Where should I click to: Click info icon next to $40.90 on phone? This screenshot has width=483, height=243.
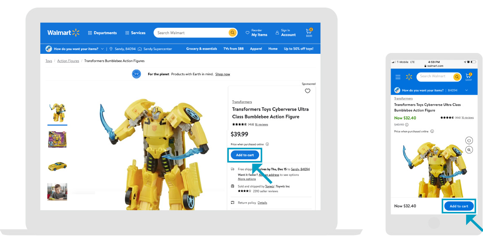tap(407, 124)
